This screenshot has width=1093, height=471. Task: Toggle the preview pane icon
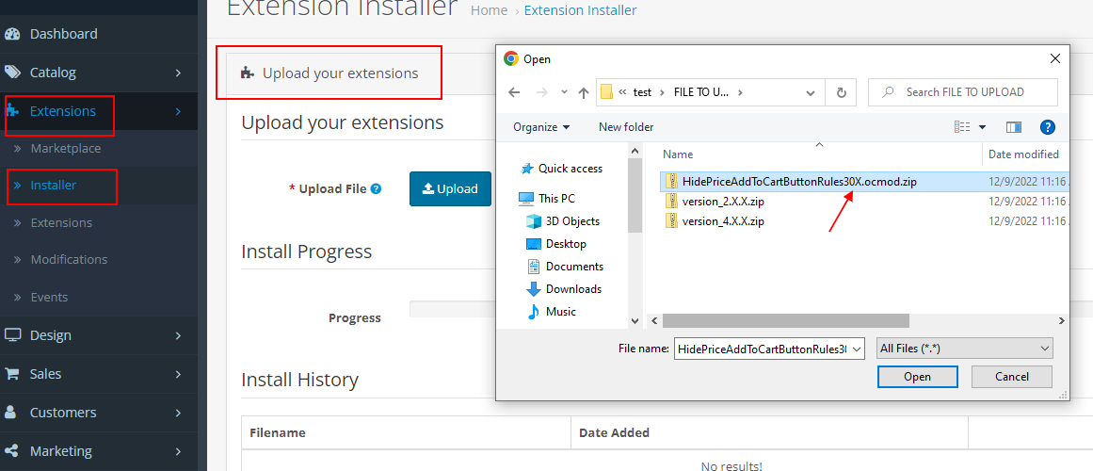click(x=1014, y=127)
